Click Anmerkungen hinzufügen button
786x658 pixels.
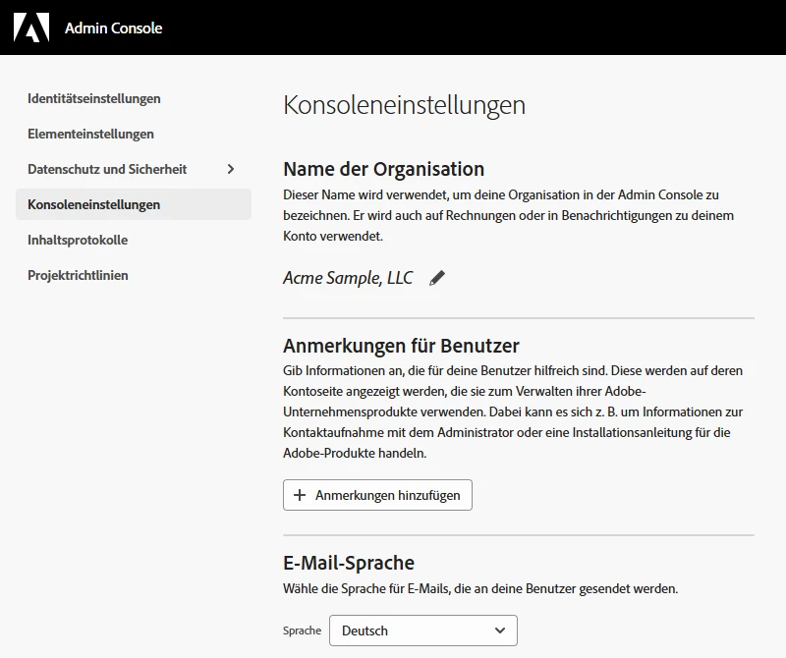coord(377,495)
